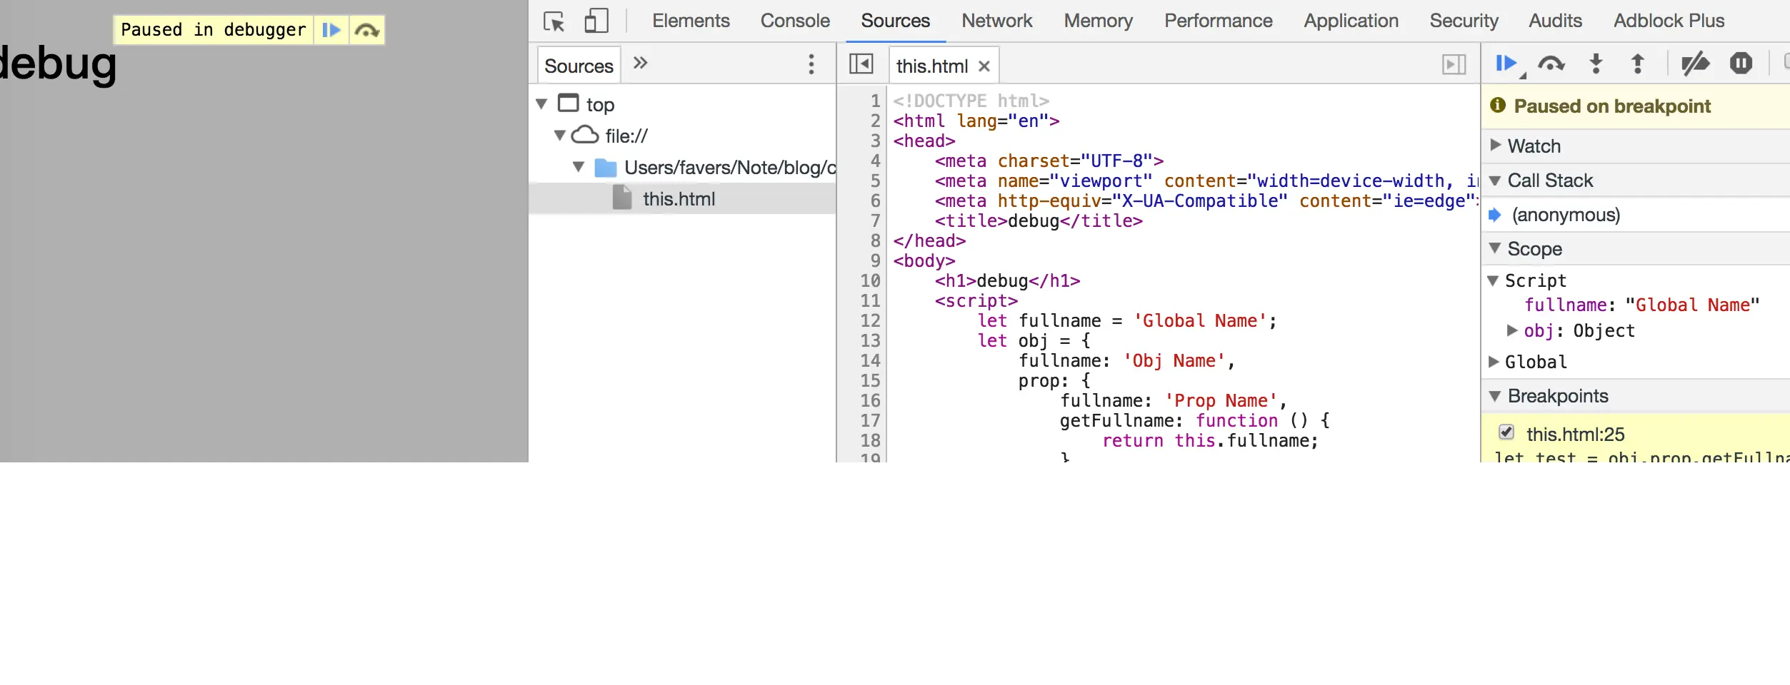
Task: Expand the obj Object entry
Action: point(1511,330)
